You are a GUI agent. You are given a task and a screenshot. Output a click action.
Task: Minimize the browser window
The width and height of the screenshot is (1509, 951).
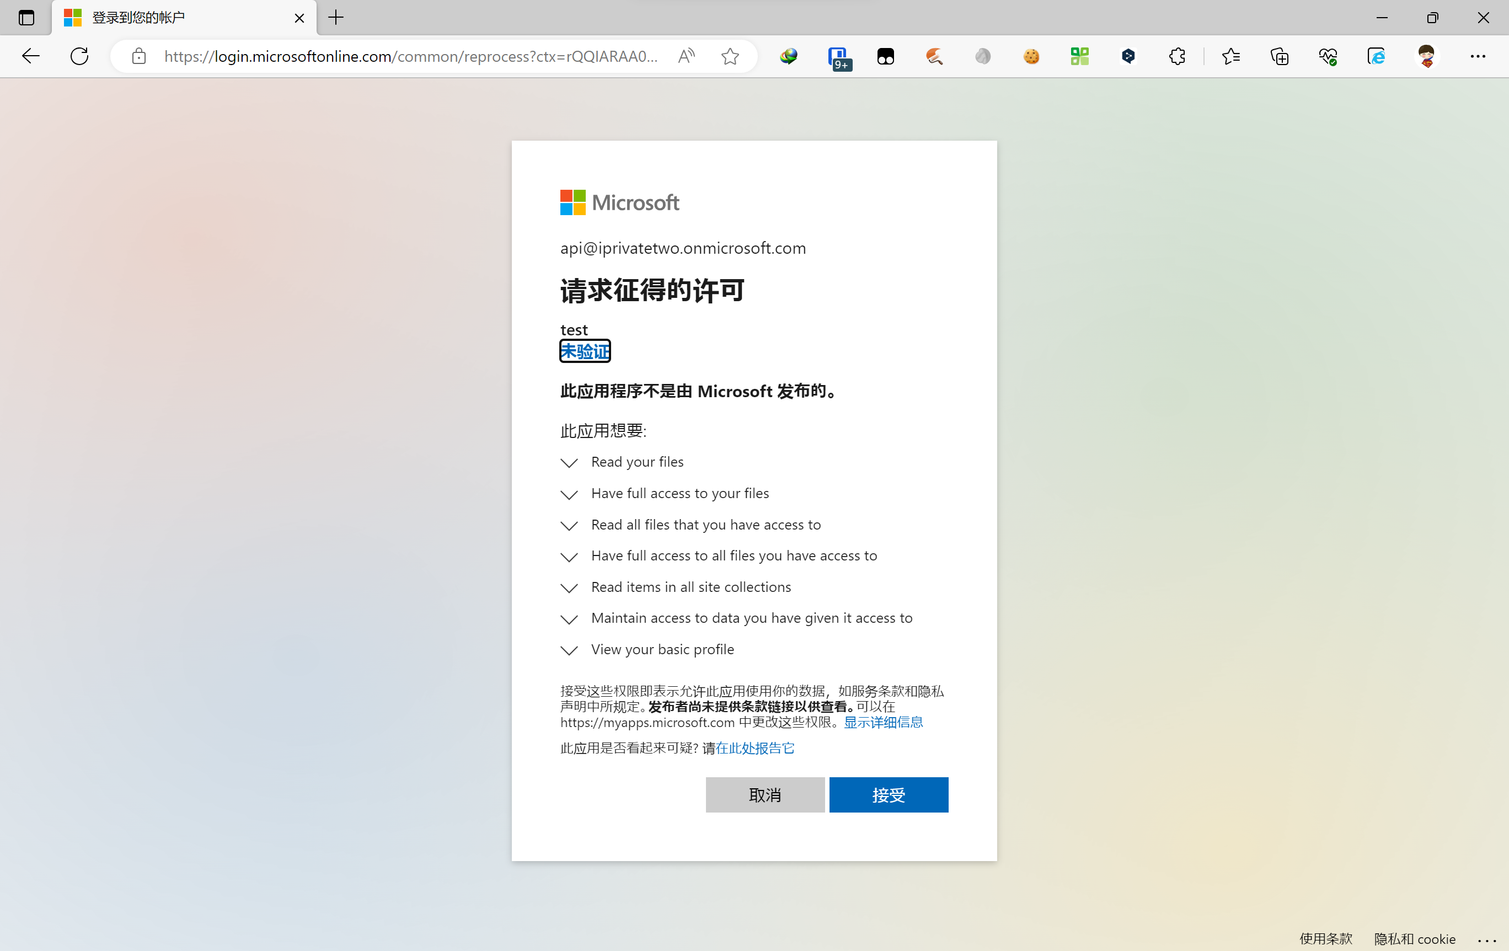[1382, 18]
